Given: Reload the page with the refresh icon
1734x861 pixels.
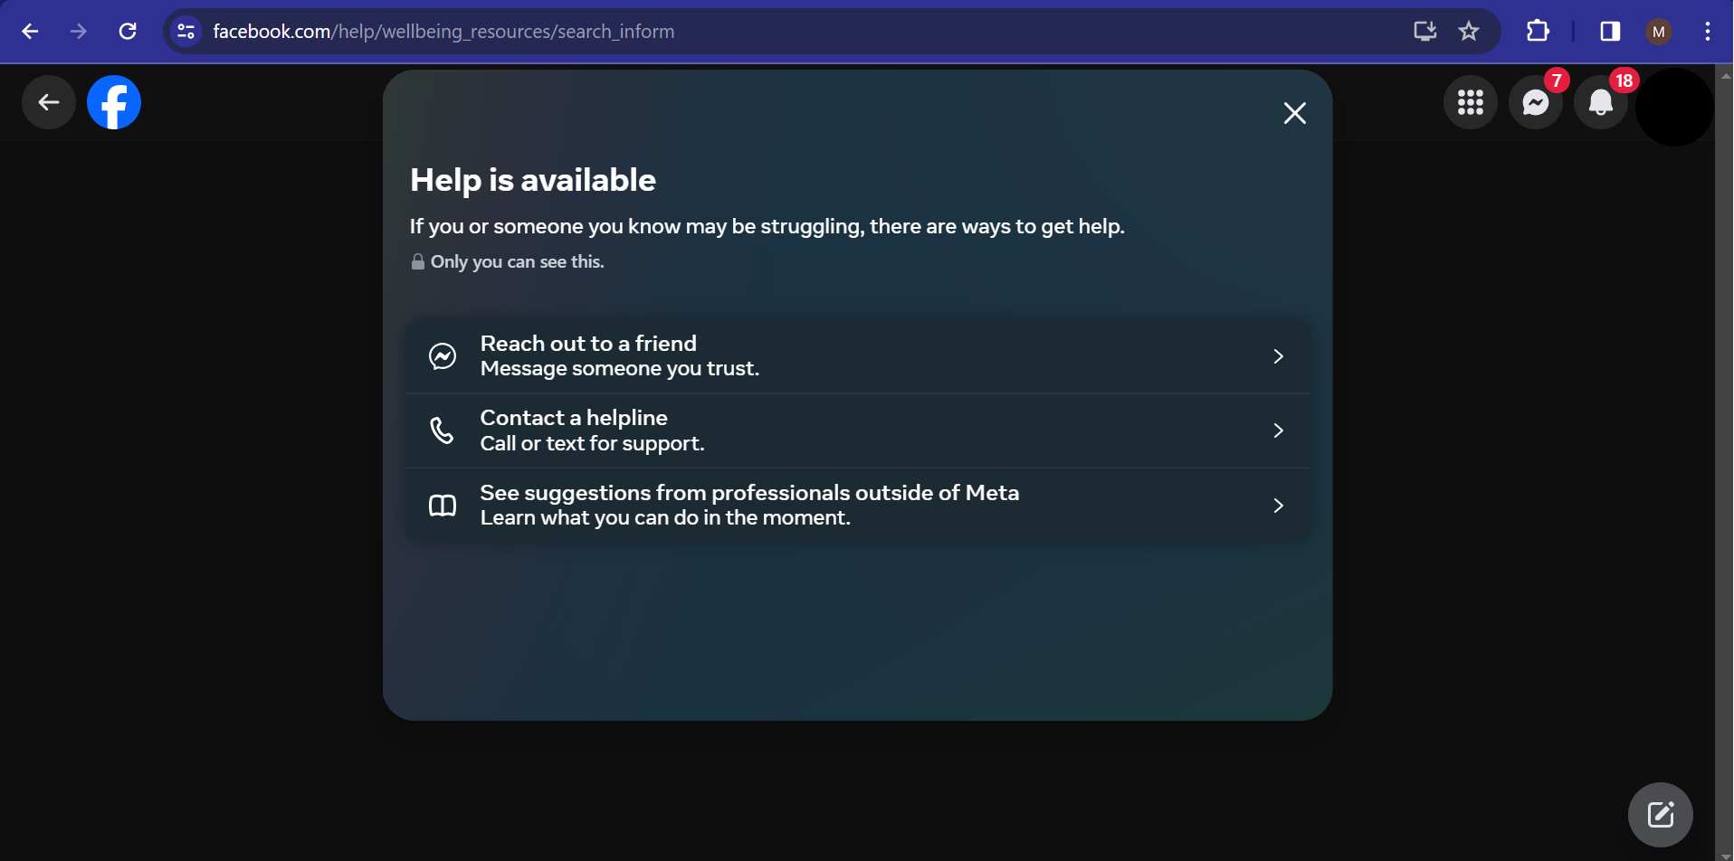Looking at the screenshot, I should pos(128,32).
